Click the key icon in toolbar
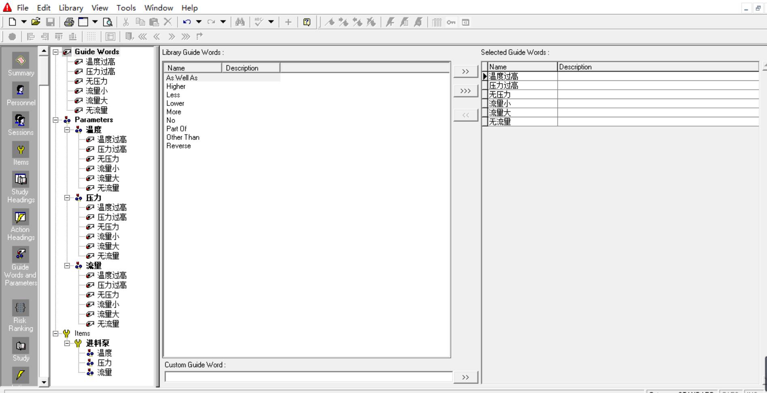The image size is (767, 393). tap(451, 22)
